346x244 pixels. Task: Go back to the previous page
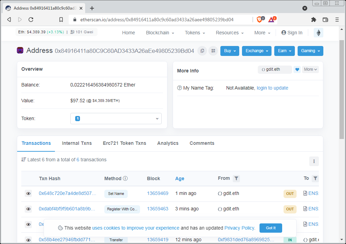pyautogui.click(x=9, y=20)
